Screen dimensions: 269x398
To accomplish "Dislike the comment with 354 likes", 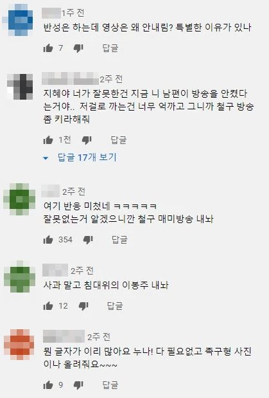I will [x=88, y=240].
